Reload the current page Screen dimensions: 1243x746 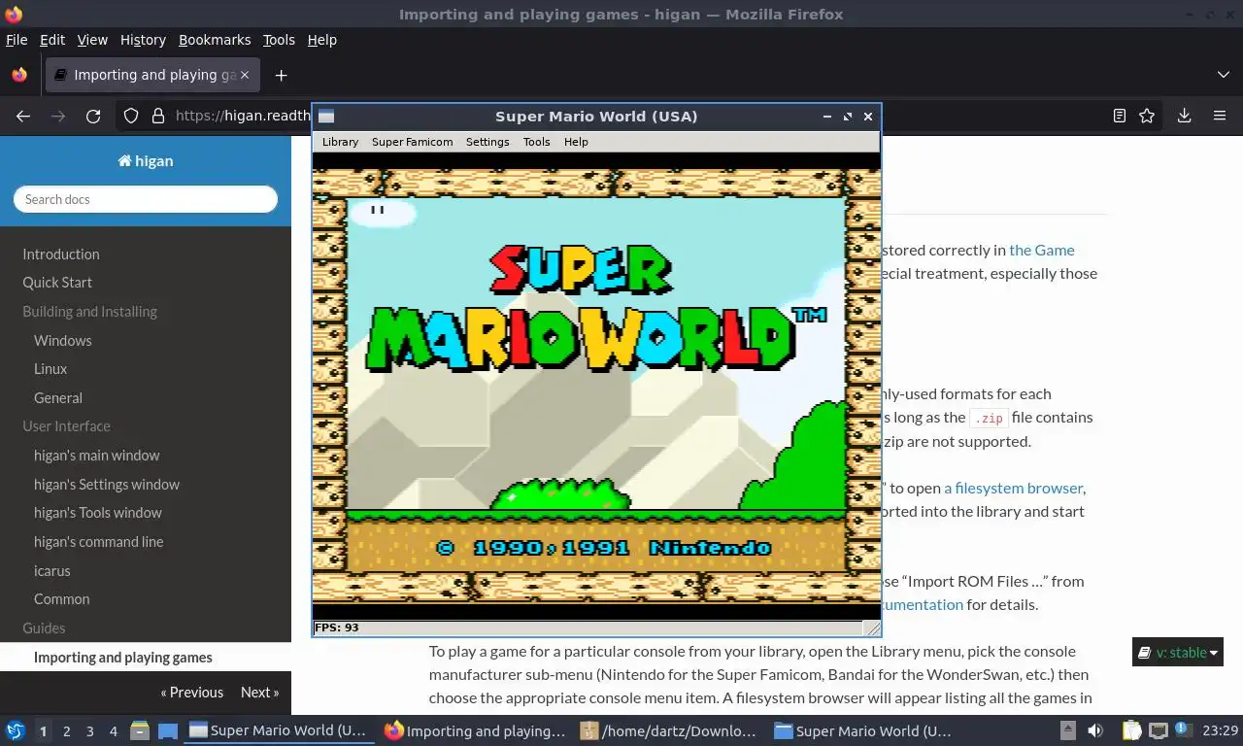[93, 116]
